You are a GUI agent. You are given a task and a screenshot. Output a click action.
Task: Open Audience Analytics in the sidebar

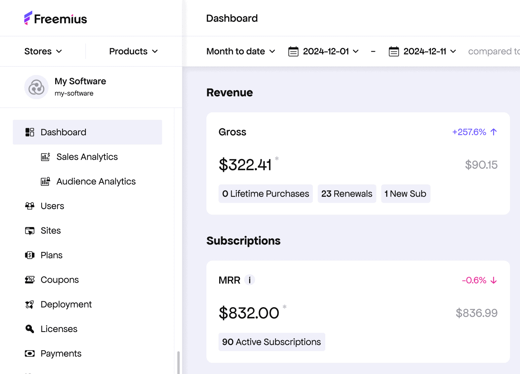pos(96,182)
